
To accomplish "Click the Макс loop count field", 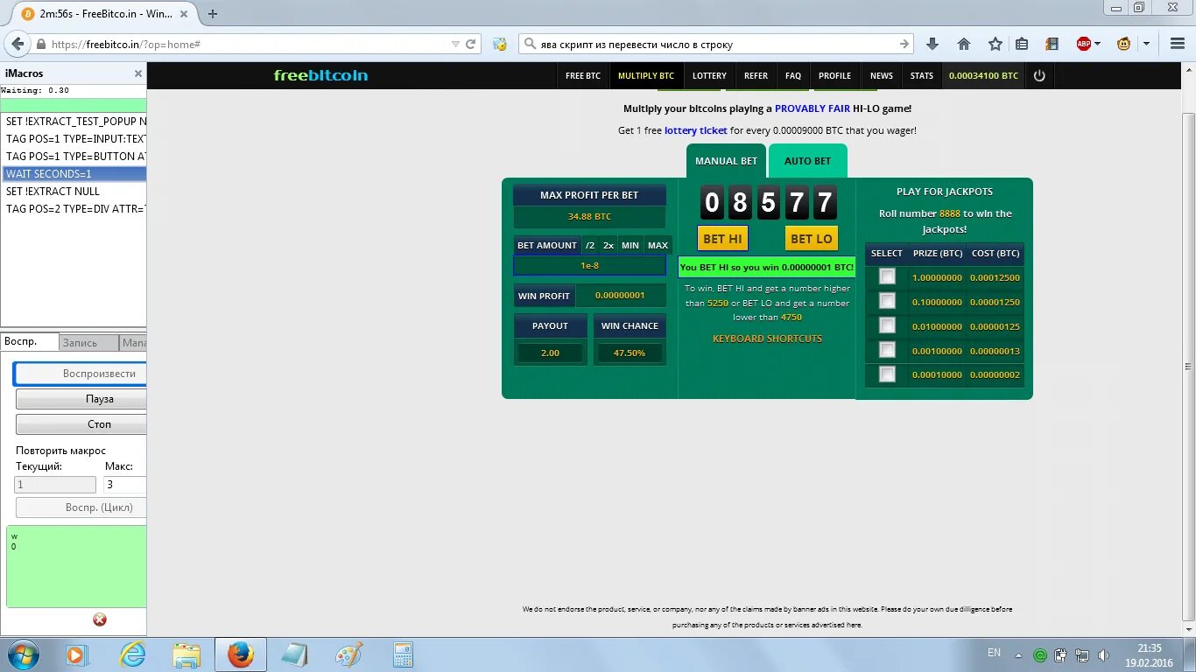I will (126, 485).
